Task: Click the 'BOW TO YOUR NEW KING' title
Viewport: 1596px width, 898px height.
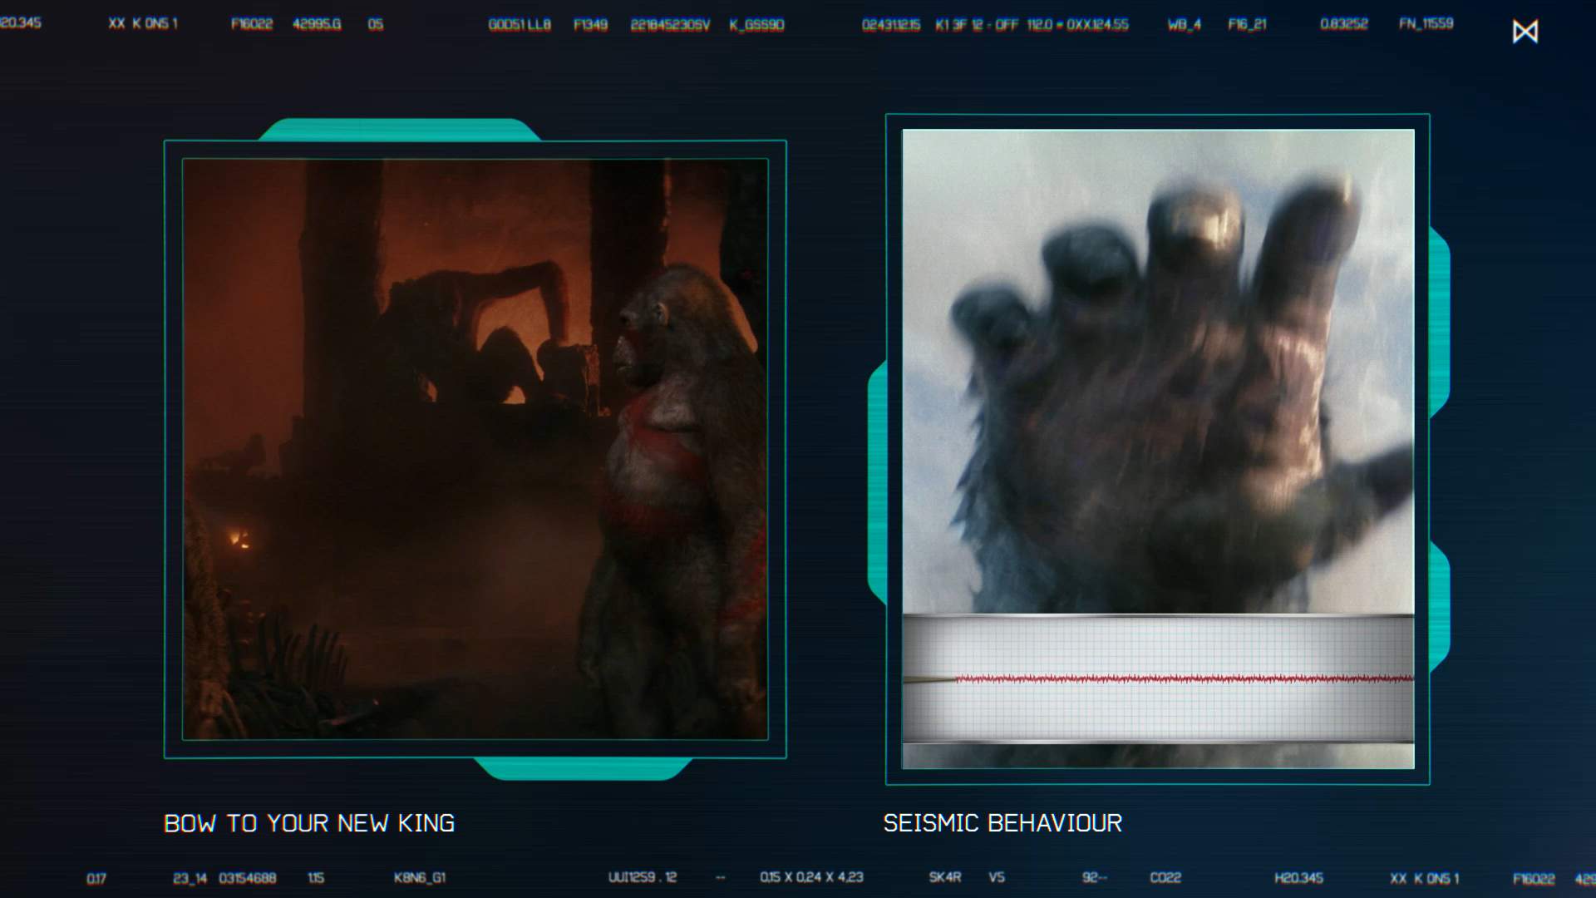Action: coord(309,823)
